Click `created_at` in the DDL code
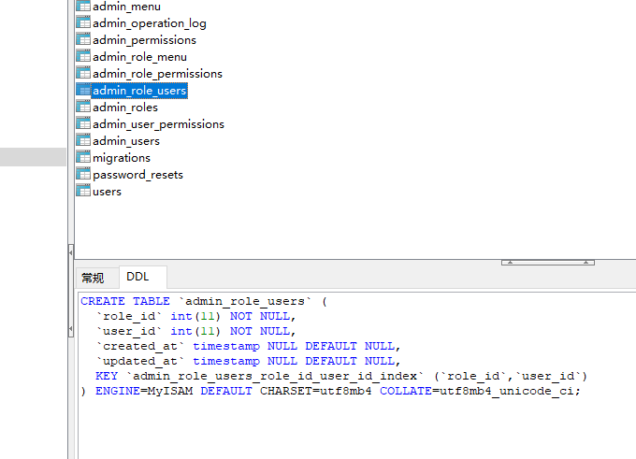This screenshot has width=636, height=459. (140, 346)
